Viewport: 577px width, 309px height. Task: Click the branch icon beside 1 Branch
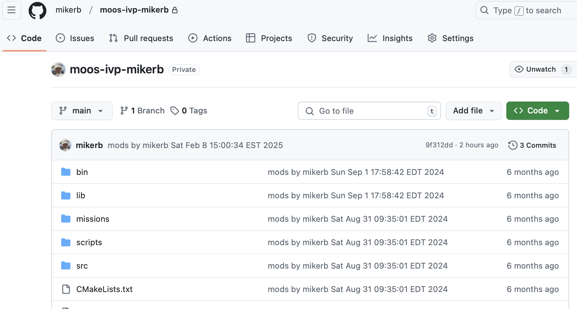(124, 111)
